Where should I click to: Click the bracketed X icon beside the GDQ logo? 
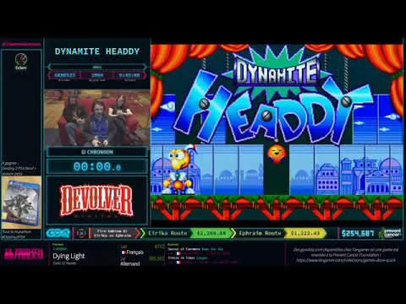click(81, 233)
